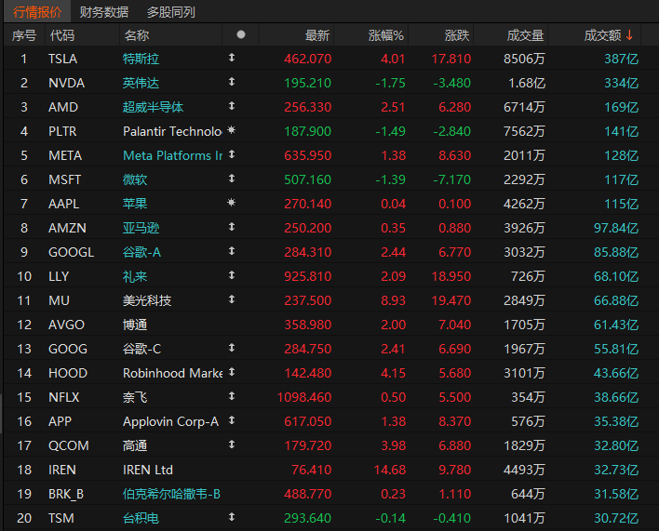The height and width of the screenshot is (531, 659).
Task: Select the 奈飞 name cell
Action: coord(134,397)
